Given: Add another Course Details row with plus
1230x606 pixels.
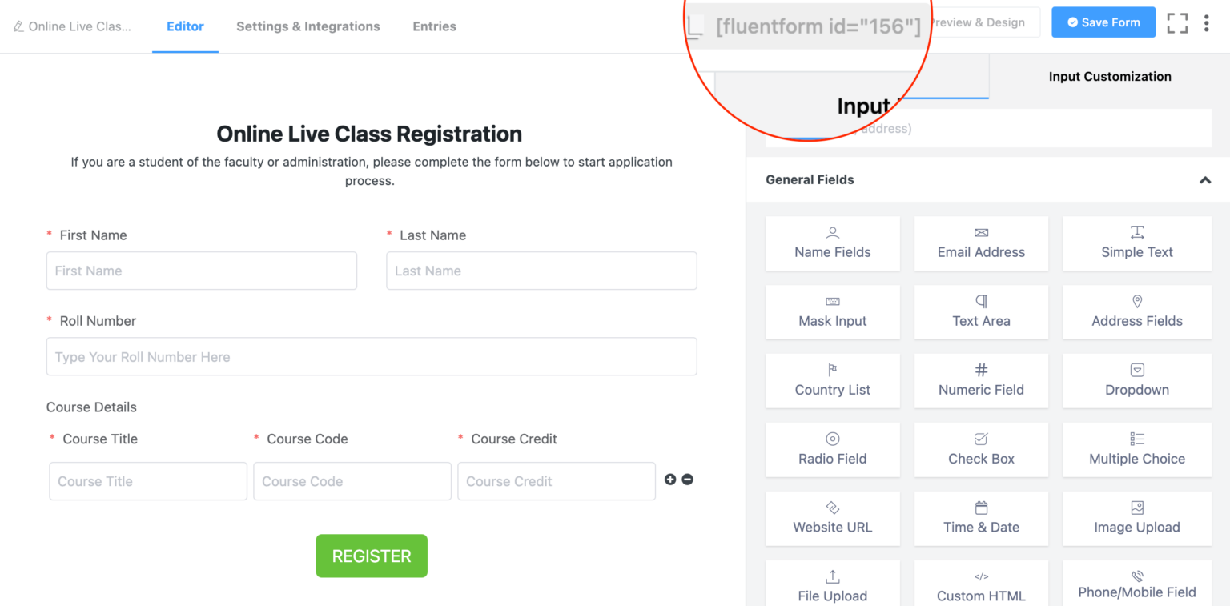Looking at the screenshot, I should point(670,479).
